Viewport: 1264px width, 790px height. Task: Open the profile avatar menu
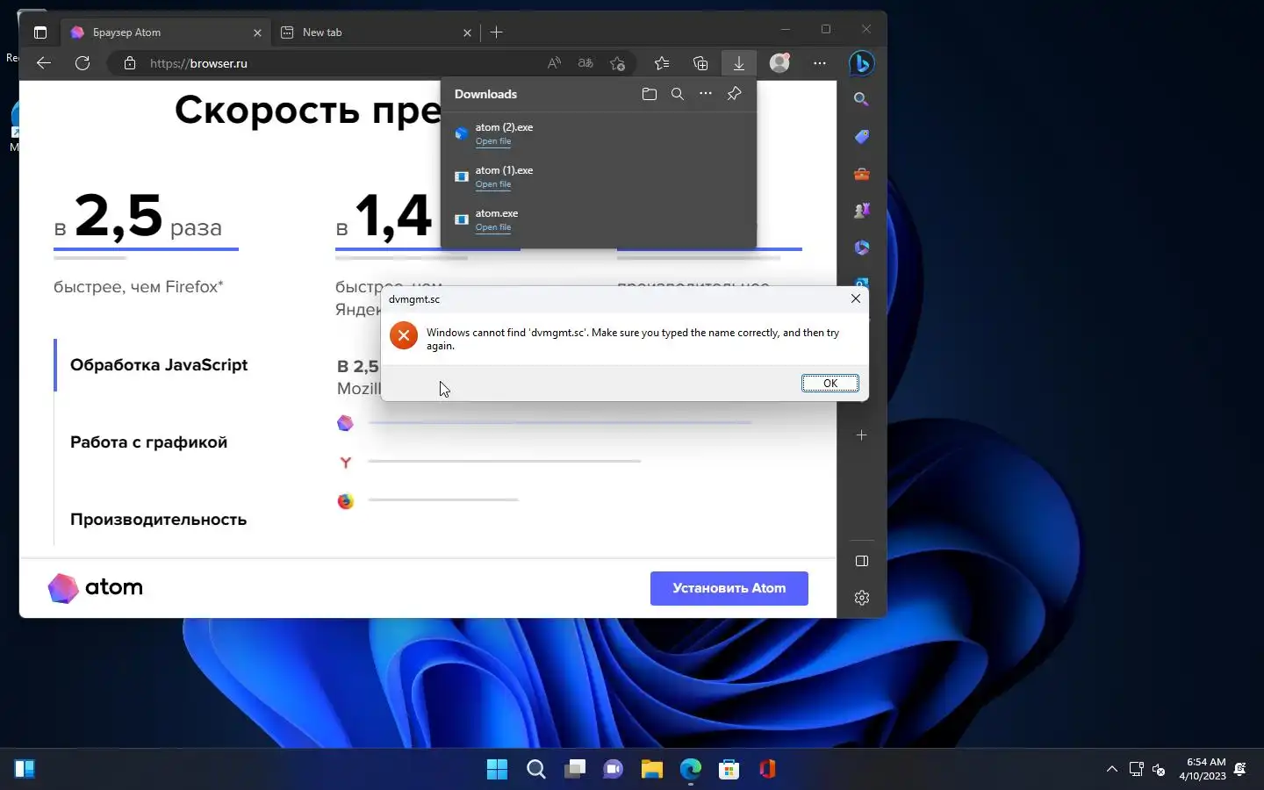(x=779, y=63)
